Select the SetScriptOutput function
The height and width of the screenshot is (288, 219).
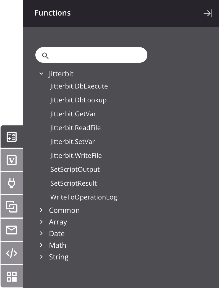pyautogui.click(x=75, y=169)
